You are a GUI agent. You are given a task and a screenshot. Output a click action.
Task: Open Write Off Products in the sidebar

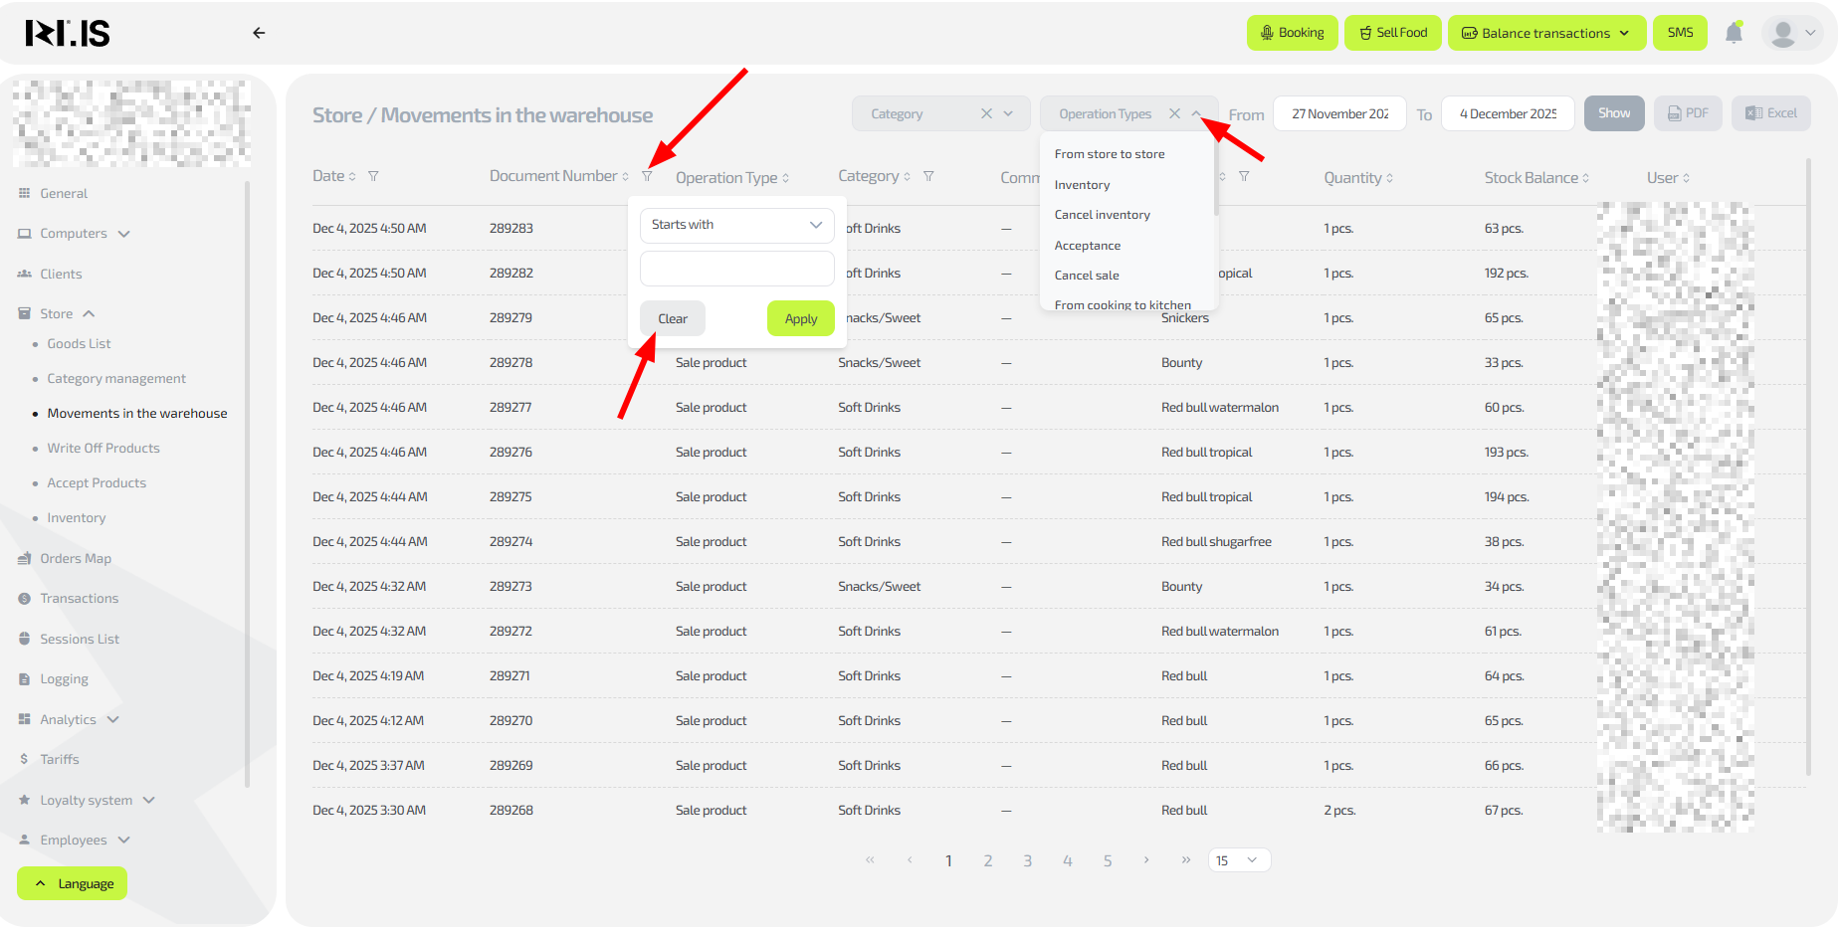coord(103,449)
